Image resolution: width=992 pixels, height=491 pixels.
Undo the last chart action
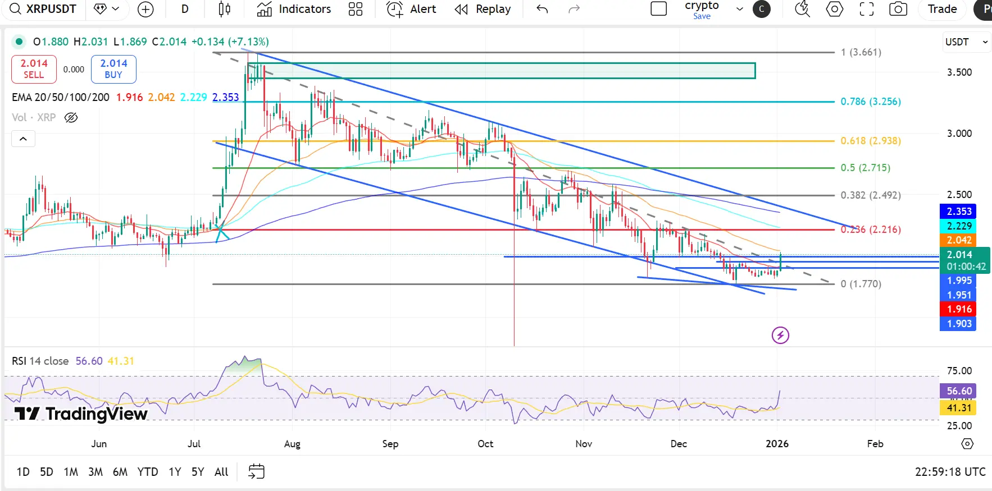(x=542, y=9)
